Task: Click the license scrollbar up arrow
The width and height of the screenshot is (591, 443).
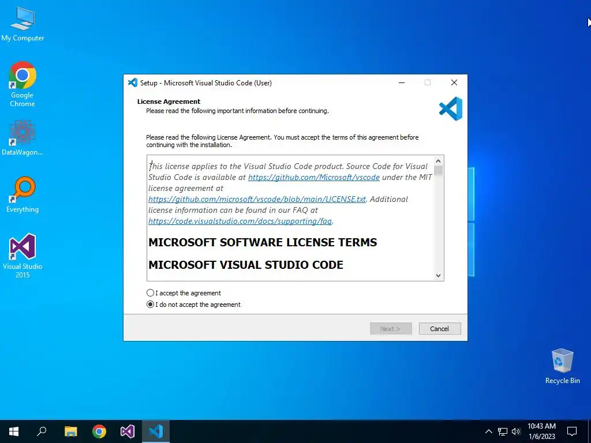Action: tap(438, 162)
